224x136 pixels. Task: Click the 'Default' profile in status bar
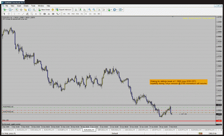point(115,133)
